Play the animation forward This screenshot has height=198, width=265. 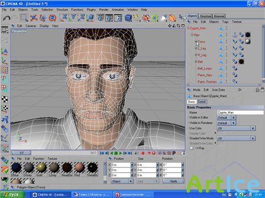tap(120, 153)
